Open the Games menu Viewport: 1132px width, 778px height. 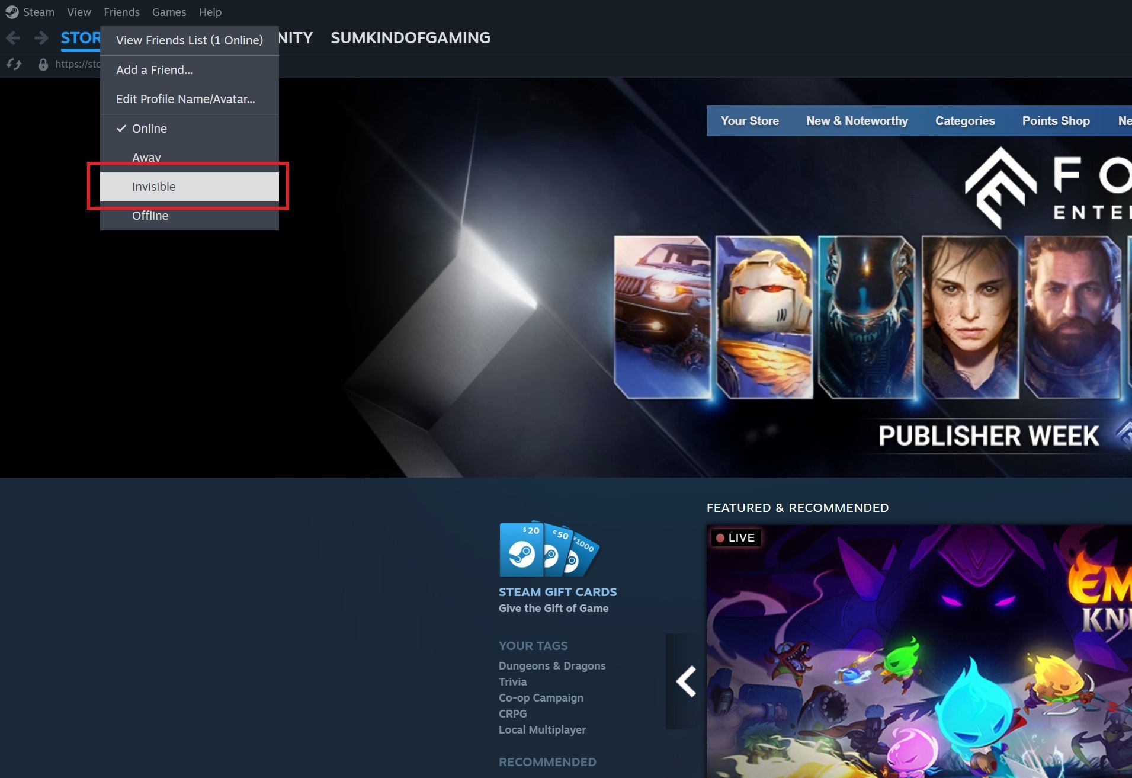pyautogui.click(x=168, y=12)
